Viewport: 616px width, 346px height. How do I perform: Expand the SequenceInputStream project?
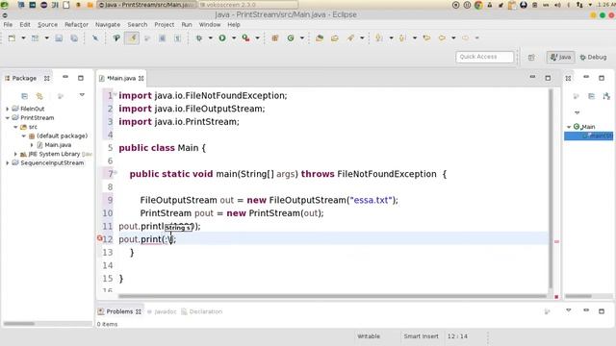[7, 162]
